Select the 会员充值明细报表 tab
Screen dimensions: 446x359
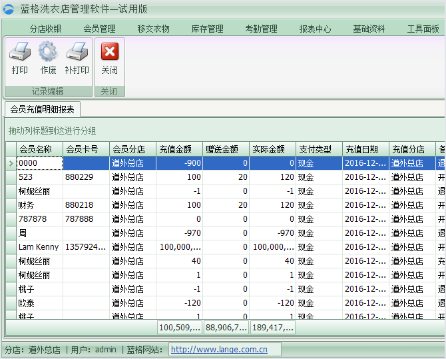pyautogui.click(x=43, y=109)
